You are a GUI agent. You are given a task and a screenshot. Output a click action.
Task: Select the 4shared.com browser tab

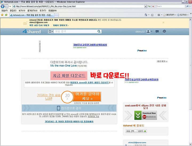coord(32,15)
